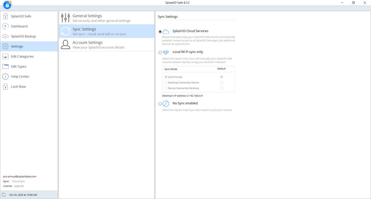Image resolution: width=371 pixels, height=199 pixels.
Task: Open General Settings panel
Action: 107,18
